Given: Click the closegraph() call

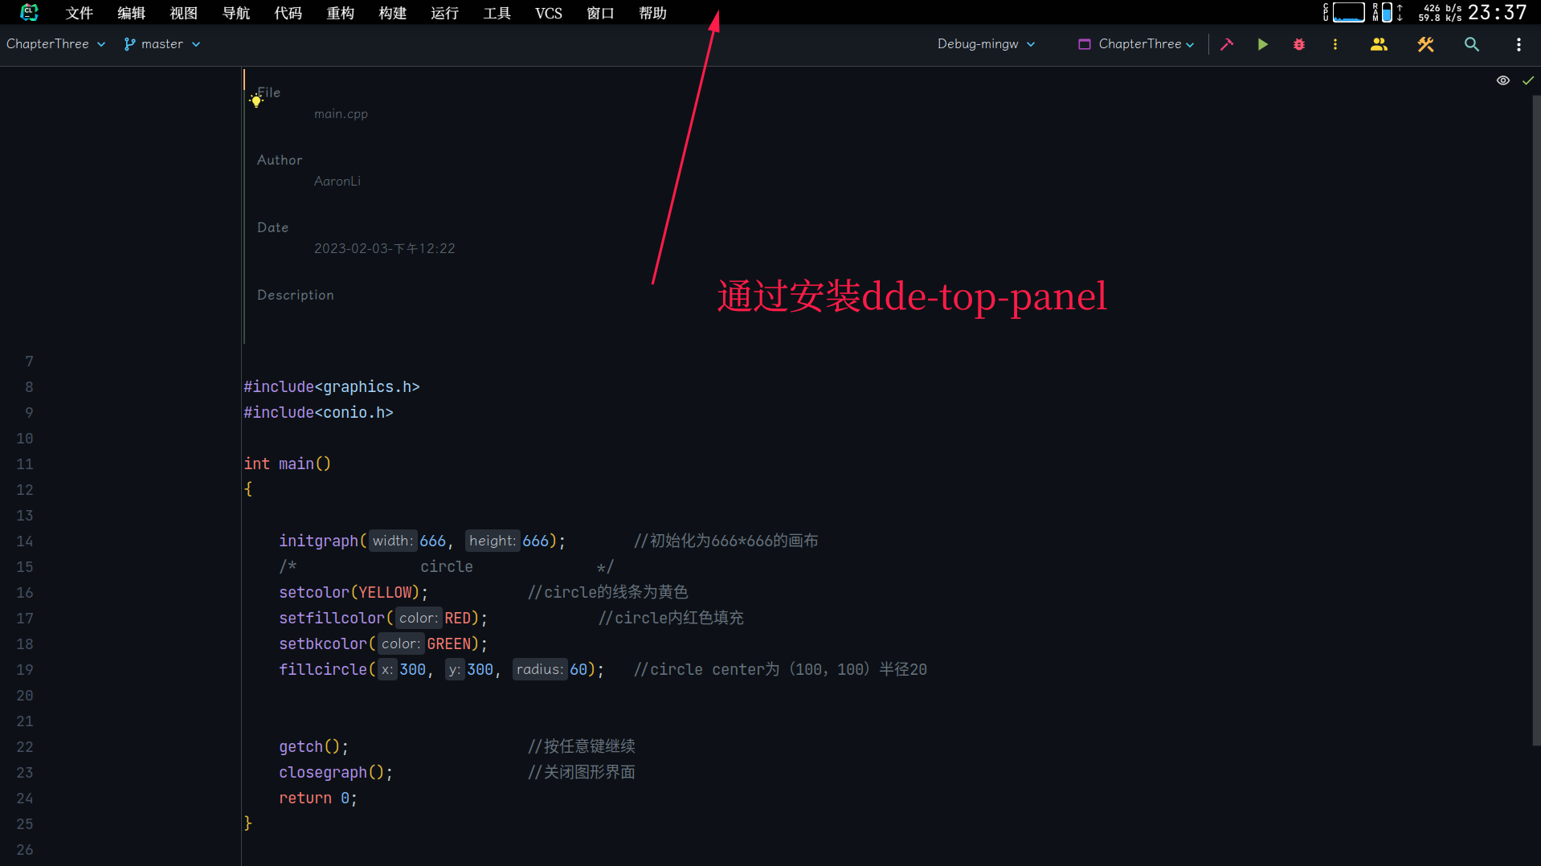Looking at the screenshot, I should tap(336, 772).
